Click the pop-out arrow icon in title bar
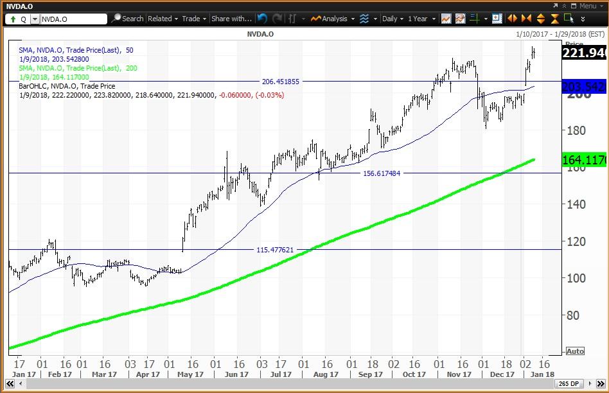The height and width of the screenshot is (393, 609). click(x=556, y=5)
